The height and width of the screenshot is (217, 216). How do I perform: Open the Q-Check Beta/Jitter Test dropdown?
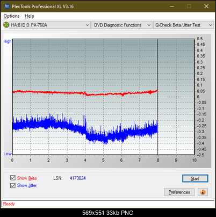coord(183,25)
